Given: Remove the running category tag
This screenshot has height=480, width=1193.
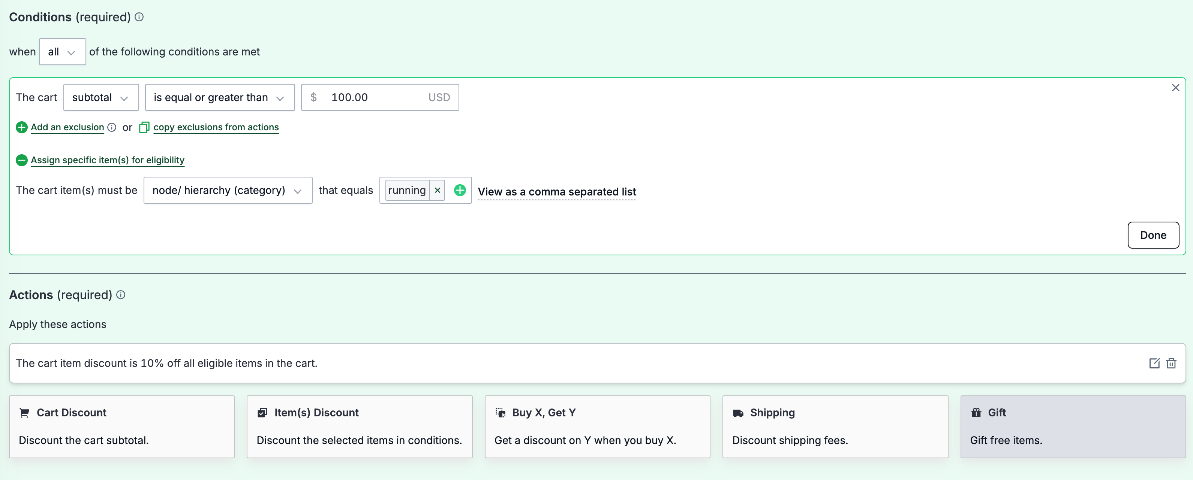Looking at the screenshot, I should 438,190.
